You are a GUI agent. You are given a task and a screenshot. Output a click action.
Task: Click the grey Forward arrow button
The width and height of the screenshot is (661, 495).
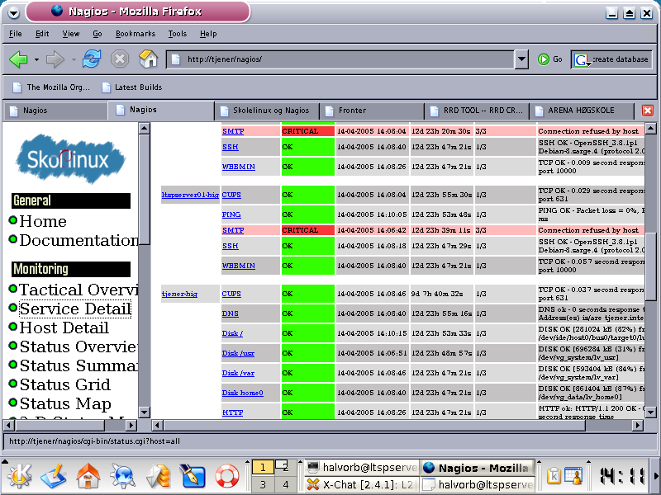55,59
